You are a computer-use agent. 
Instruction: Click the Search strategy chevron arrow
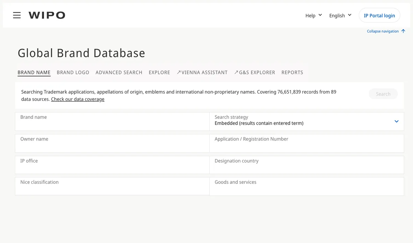pyautogui.click(x=396, y=122)
